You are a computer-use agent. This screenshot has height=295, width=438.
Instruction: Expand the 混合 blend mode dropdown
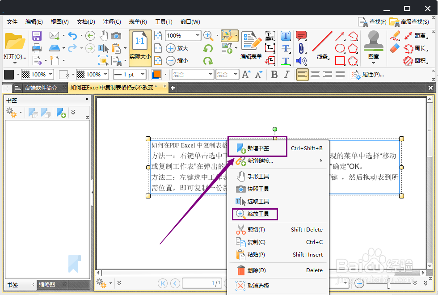pos(193,74)
